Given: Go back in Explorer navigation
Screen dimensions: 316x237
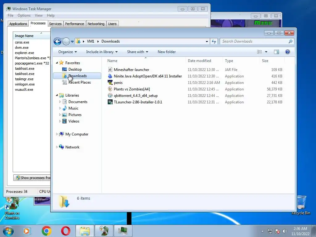Looking at the screenshot, I should 57,42.
